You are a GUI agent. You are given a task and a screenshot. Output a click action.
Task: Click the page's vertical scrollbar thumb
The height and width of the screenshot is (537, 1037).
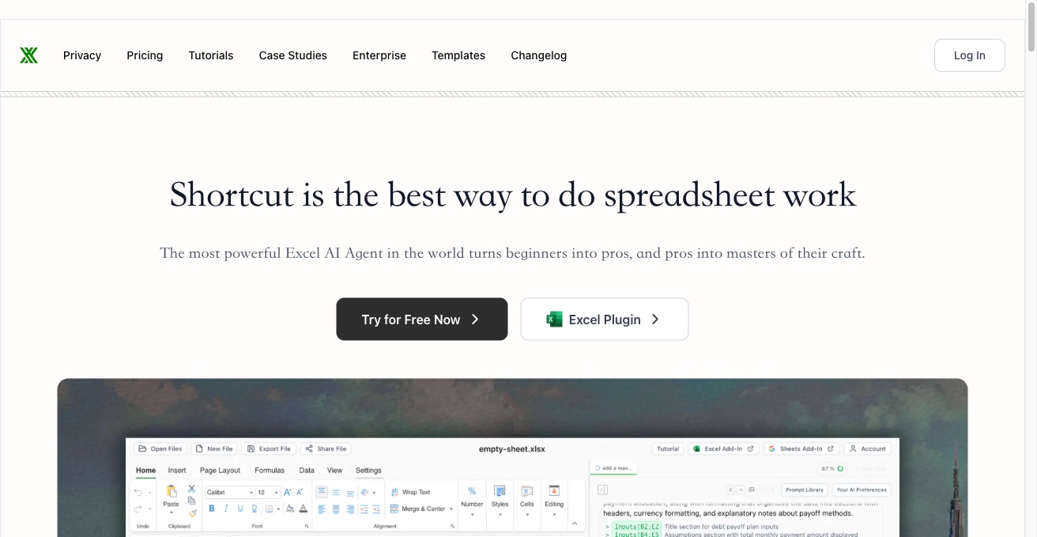coord(1031,28)
